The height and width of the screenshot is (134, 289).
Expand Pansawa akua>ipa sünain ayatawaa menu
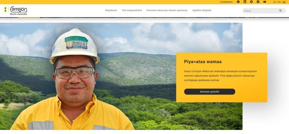(167, 10)
